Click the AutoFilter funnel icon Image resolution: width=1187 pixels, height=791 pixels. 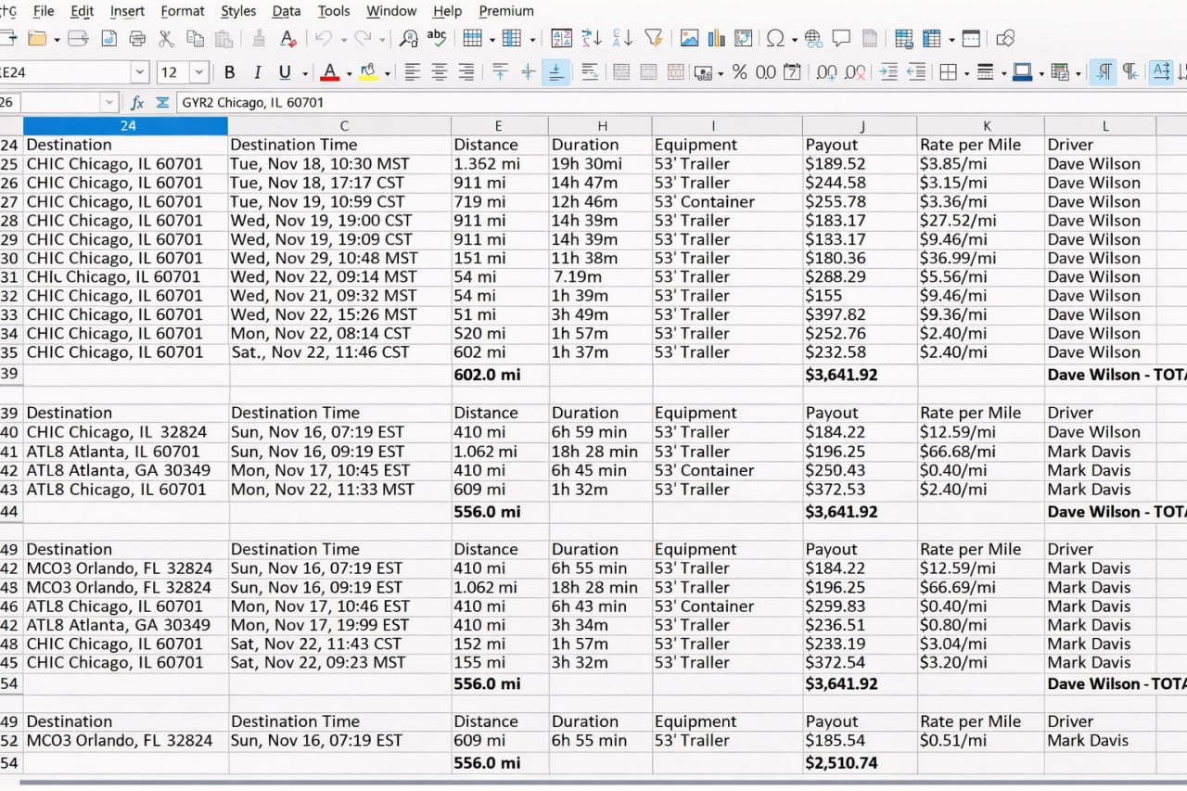tap(654, 39)
